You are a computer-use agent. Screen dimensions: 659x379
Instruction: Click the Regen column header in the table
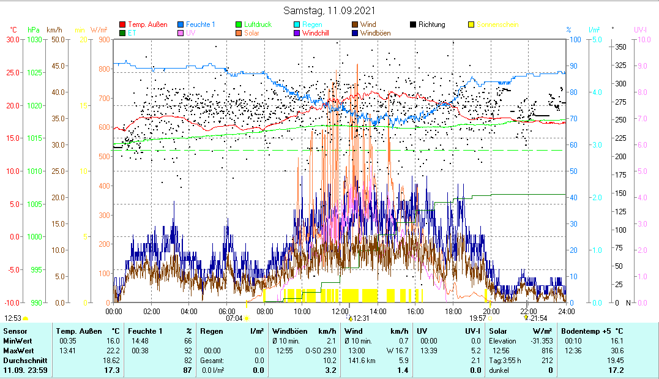coord(211,331)
